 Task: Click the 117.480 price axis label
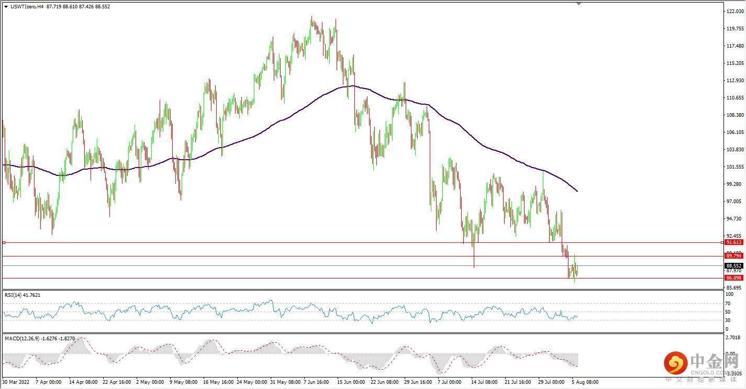point(735,46)
